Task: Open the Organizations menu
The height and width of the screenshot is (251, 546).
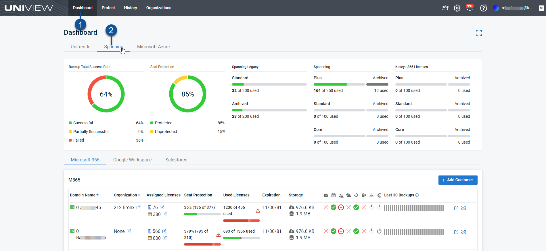Action: pyautogui.click(x=159, y=8)
